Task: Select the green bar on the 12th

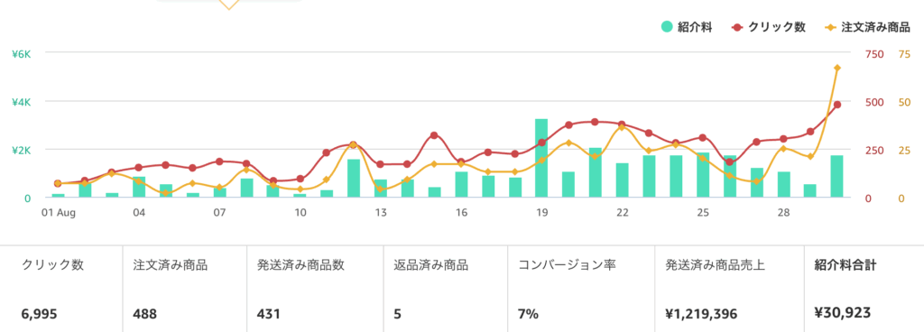Action: pyautogui.click(x=354, y=179)
